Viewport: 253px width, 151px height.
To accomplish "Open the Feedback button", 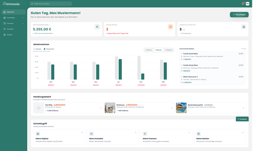I will click(242, 119).
